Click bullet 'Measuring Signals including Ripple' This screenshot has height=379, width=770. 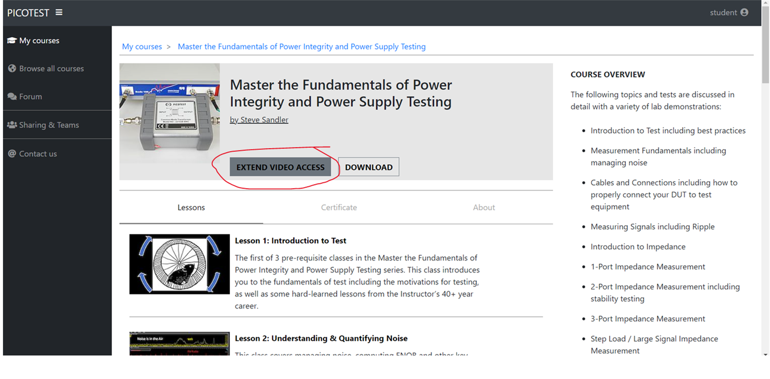point(652,227)
